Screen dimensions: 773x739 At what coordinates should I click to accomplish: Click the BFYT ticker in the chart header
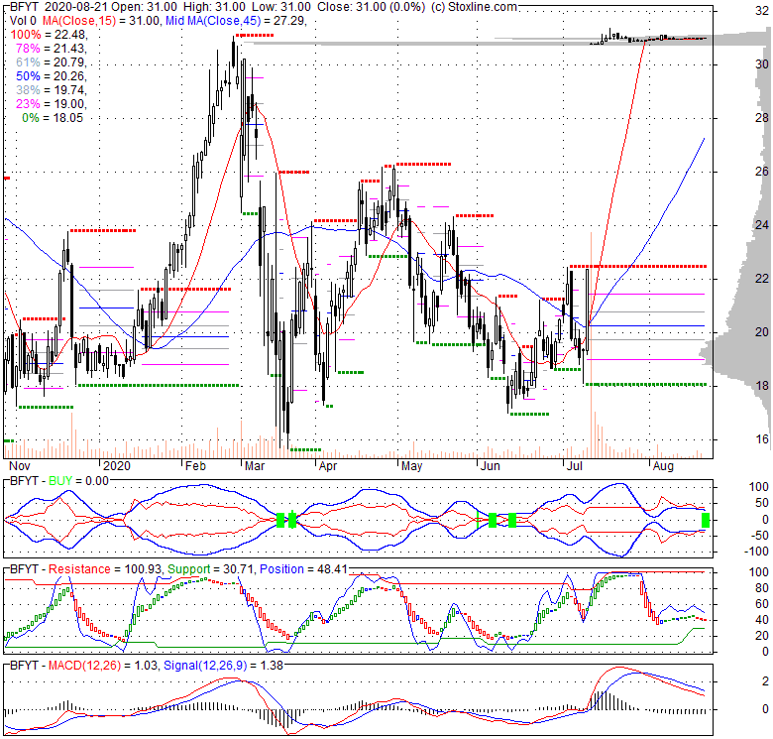click(24, 7)
